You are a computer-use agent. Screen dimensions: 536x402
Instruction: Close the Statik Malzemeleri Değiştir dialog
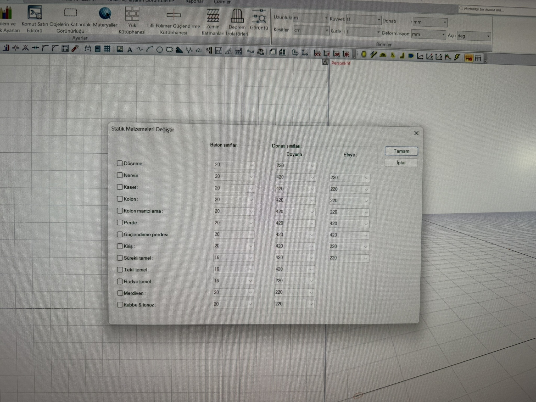[x=416, y=133]
